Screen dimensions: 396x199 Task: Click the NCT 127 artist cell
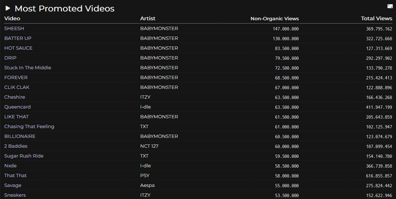click(x=149, y=146)
